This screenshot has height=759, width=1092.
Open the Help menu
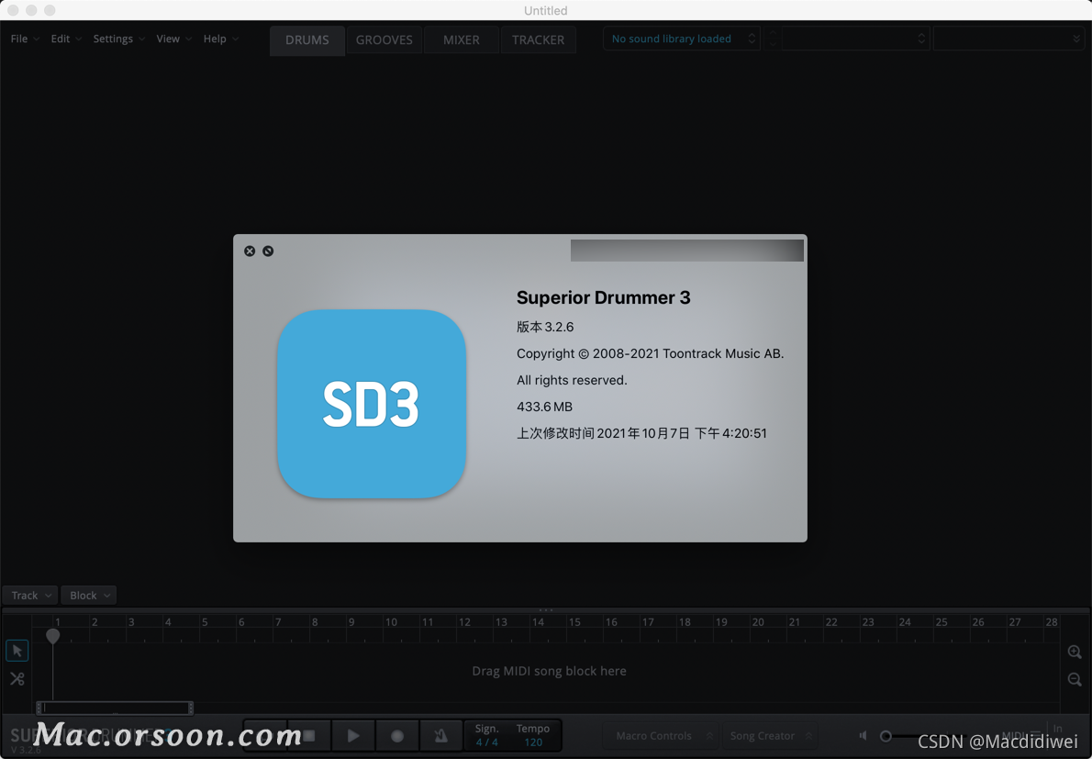pos(221,39)
